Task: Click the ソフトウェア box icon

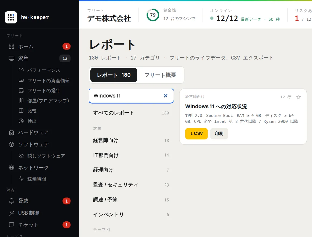Action: click(12, 144)
